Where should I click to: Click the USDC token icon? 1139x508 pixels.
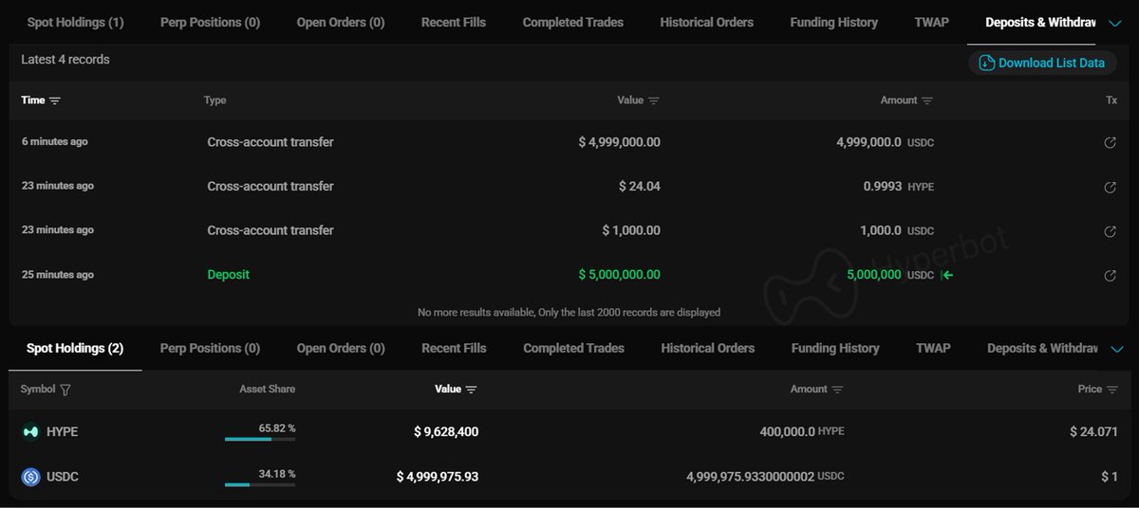pyautogui.click(x=30, y=477)
